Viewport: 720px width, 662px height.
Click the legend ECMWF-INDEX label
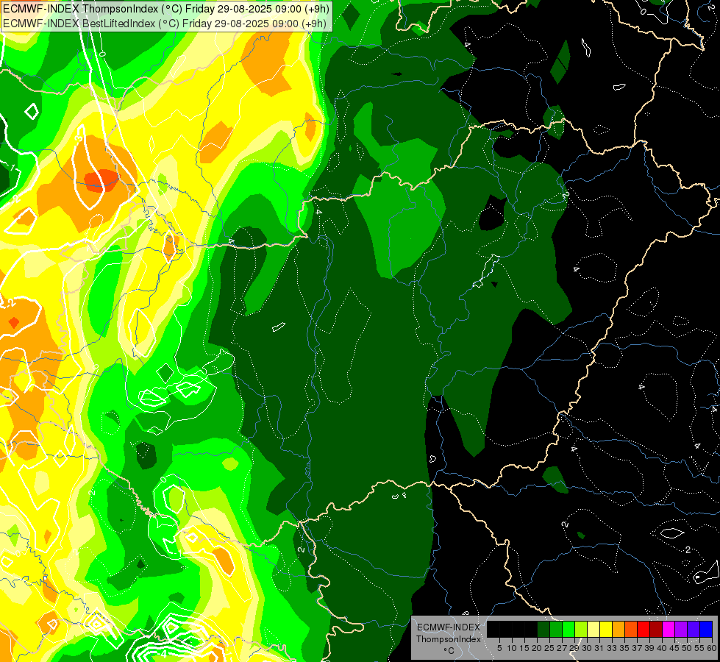coord(449,627)
